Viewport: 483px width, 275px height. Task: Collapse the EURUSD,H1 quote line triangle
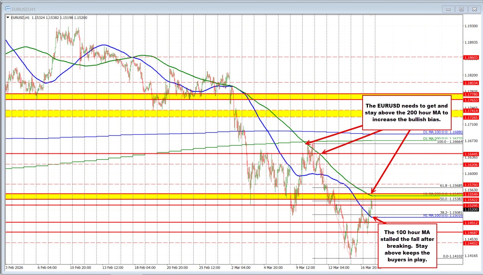[7, 17]
